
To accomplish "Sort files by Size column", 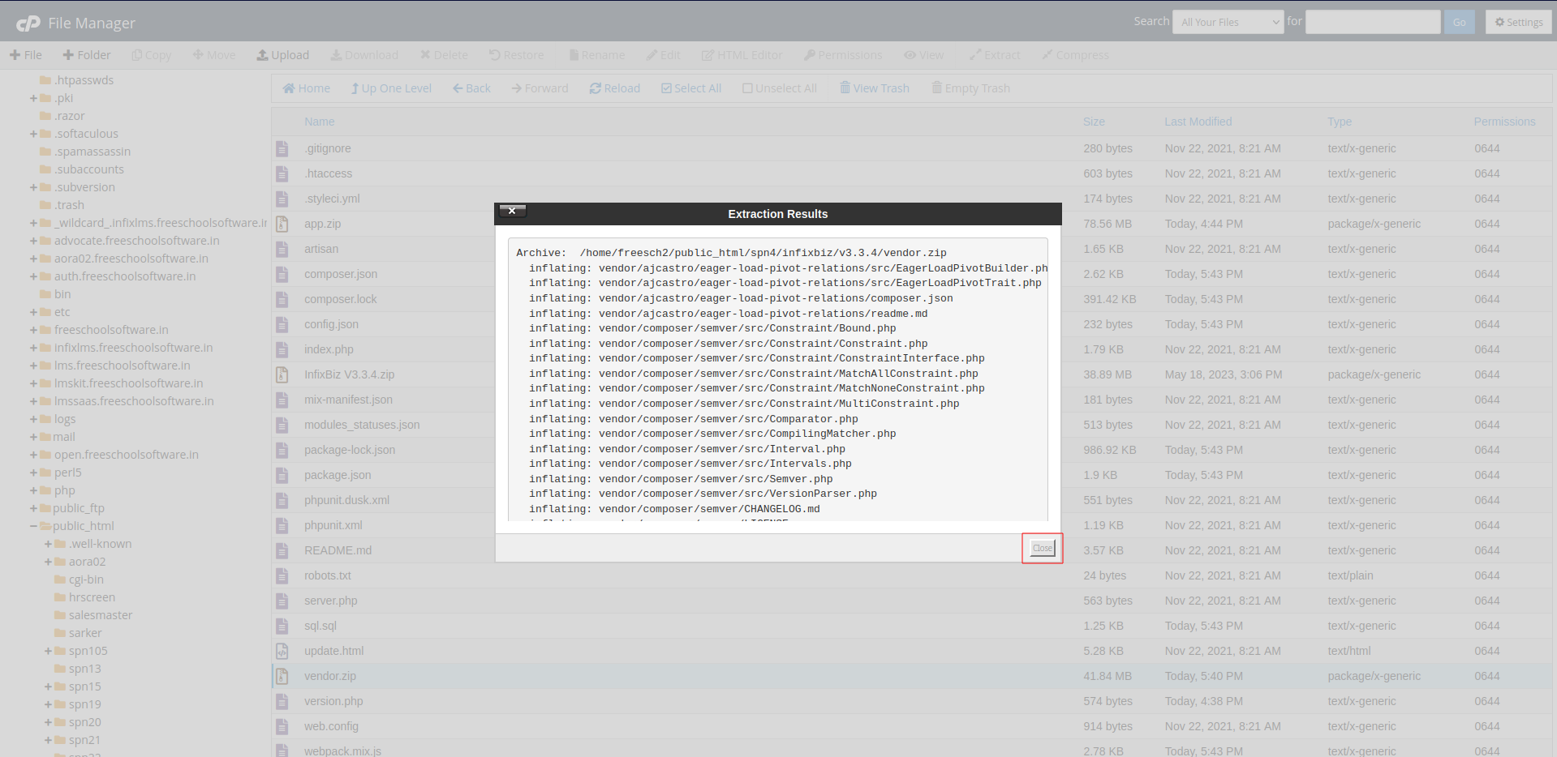I will 1094,122.
